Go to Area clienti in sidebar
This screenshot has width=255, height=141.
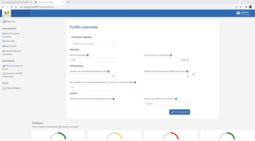click(x=10, y=41)
